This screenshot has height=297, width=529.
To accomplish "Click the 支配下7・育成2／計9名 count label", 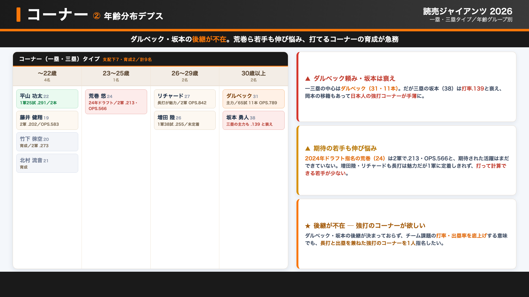I will click(127, 59).
